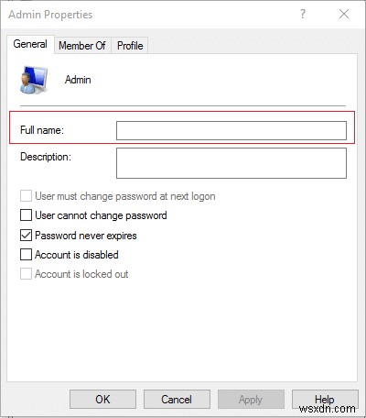Click inside the Description text box
Screen dimensions: 366x418
(231, 163)
